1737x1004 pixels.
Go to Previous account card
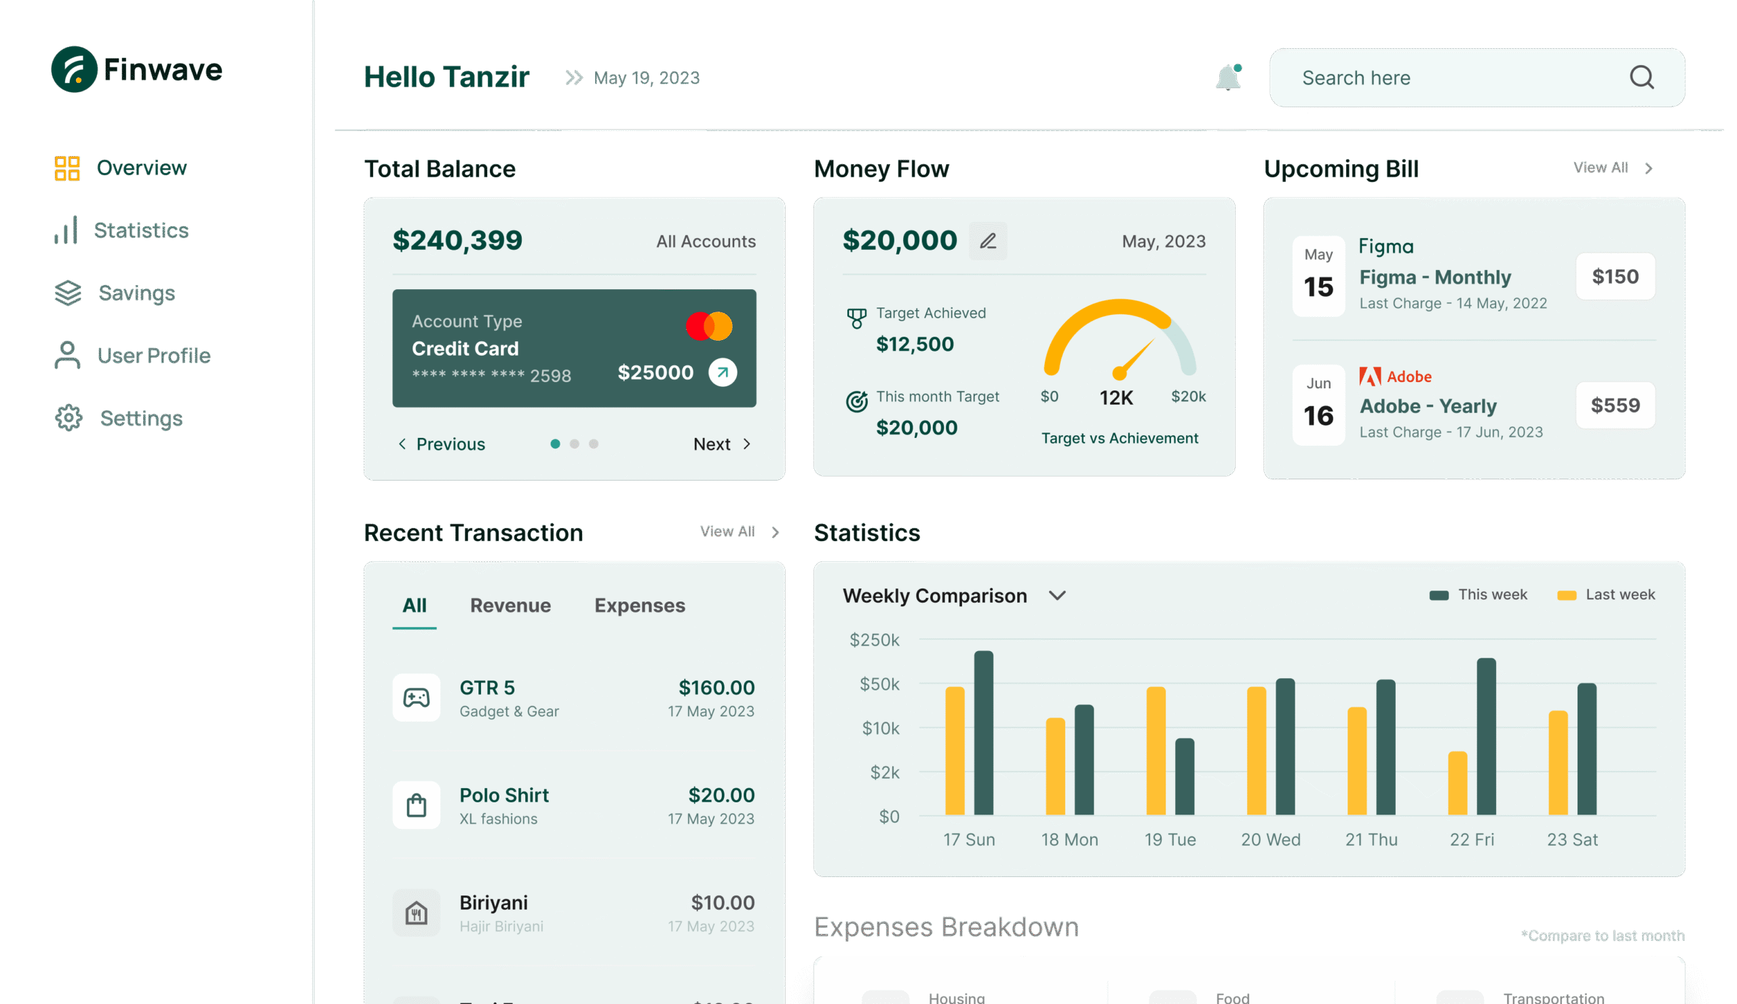[442, 444]
